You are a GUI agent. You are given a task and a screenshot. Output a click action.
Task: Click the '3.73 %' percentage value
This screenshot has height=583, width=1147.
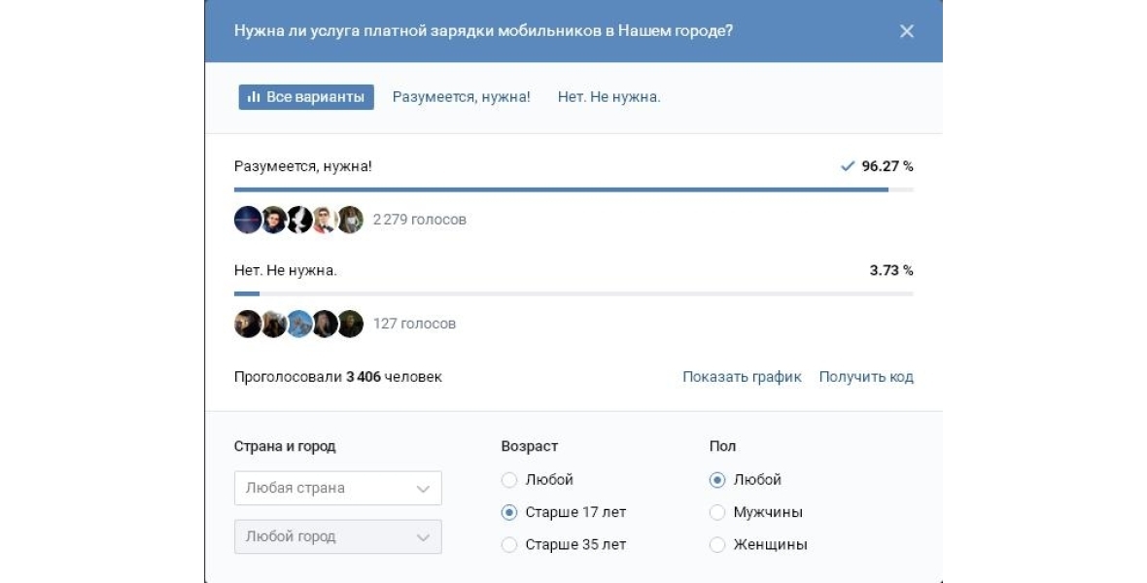coord(891,270)
